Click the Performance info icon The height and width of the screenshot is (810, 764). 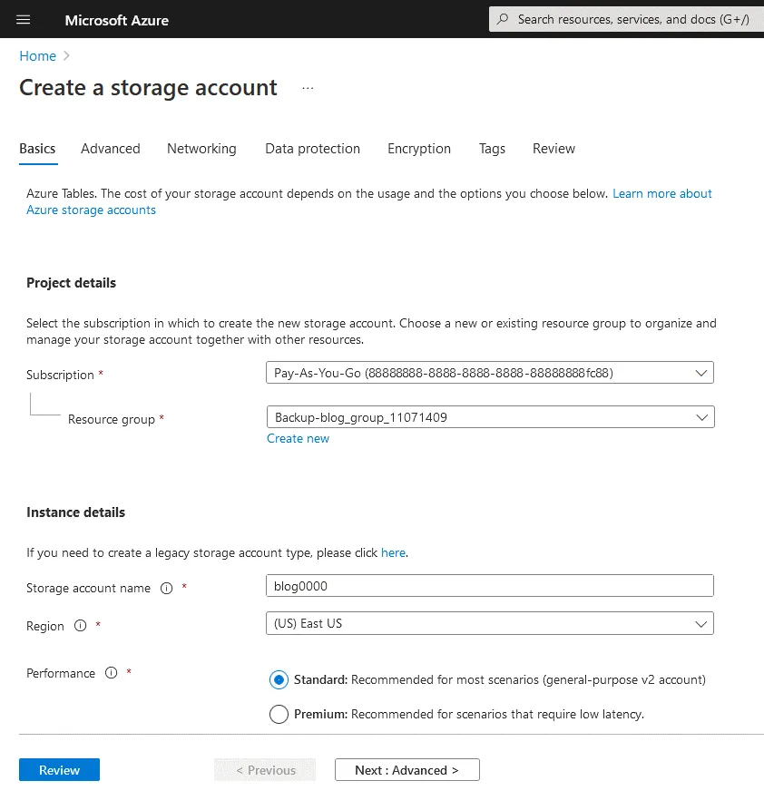(111, 673)
